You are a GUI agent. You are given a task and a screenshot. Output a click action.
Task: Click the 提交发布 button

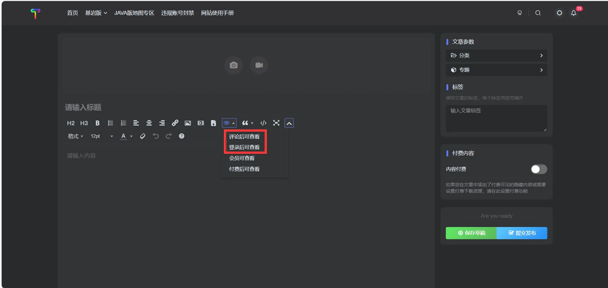coord(522,233)
